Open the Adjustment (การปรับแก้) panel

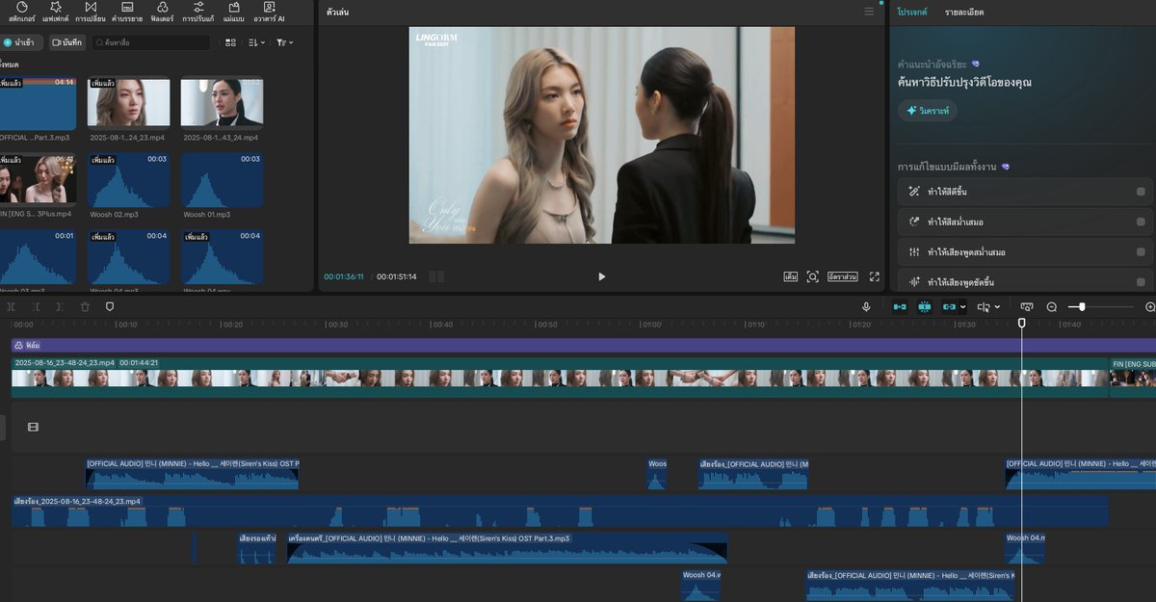(197, 12)
